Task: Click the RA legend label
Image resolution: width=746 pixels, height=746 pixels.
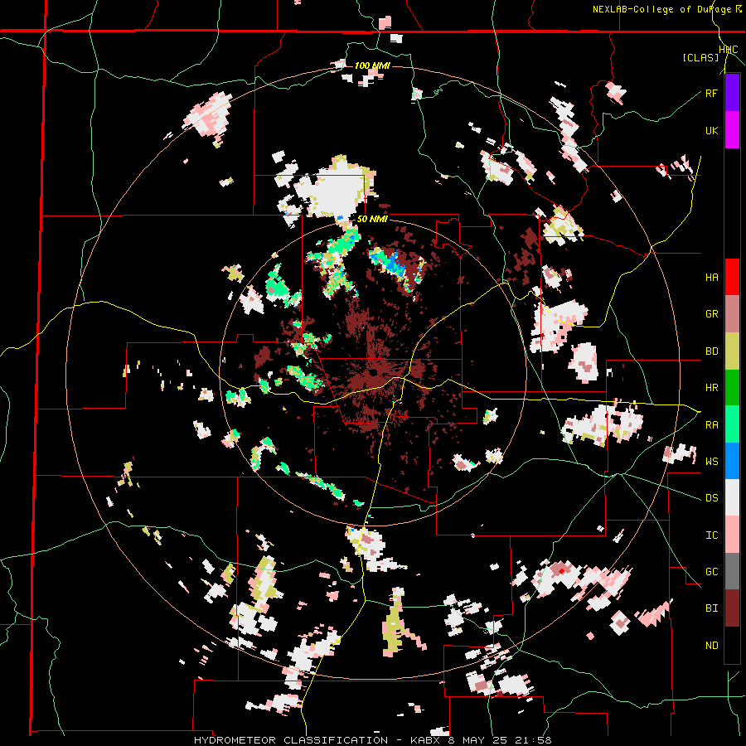Action: (711, 425)
